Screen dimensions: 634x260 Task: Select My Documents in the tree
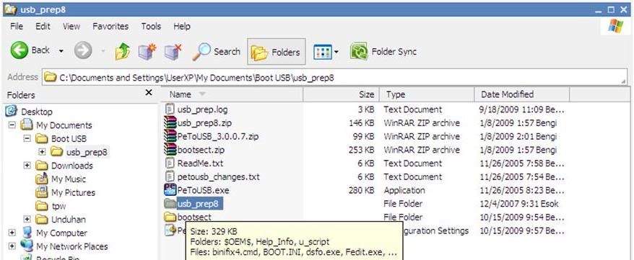[x=64, y=125]
